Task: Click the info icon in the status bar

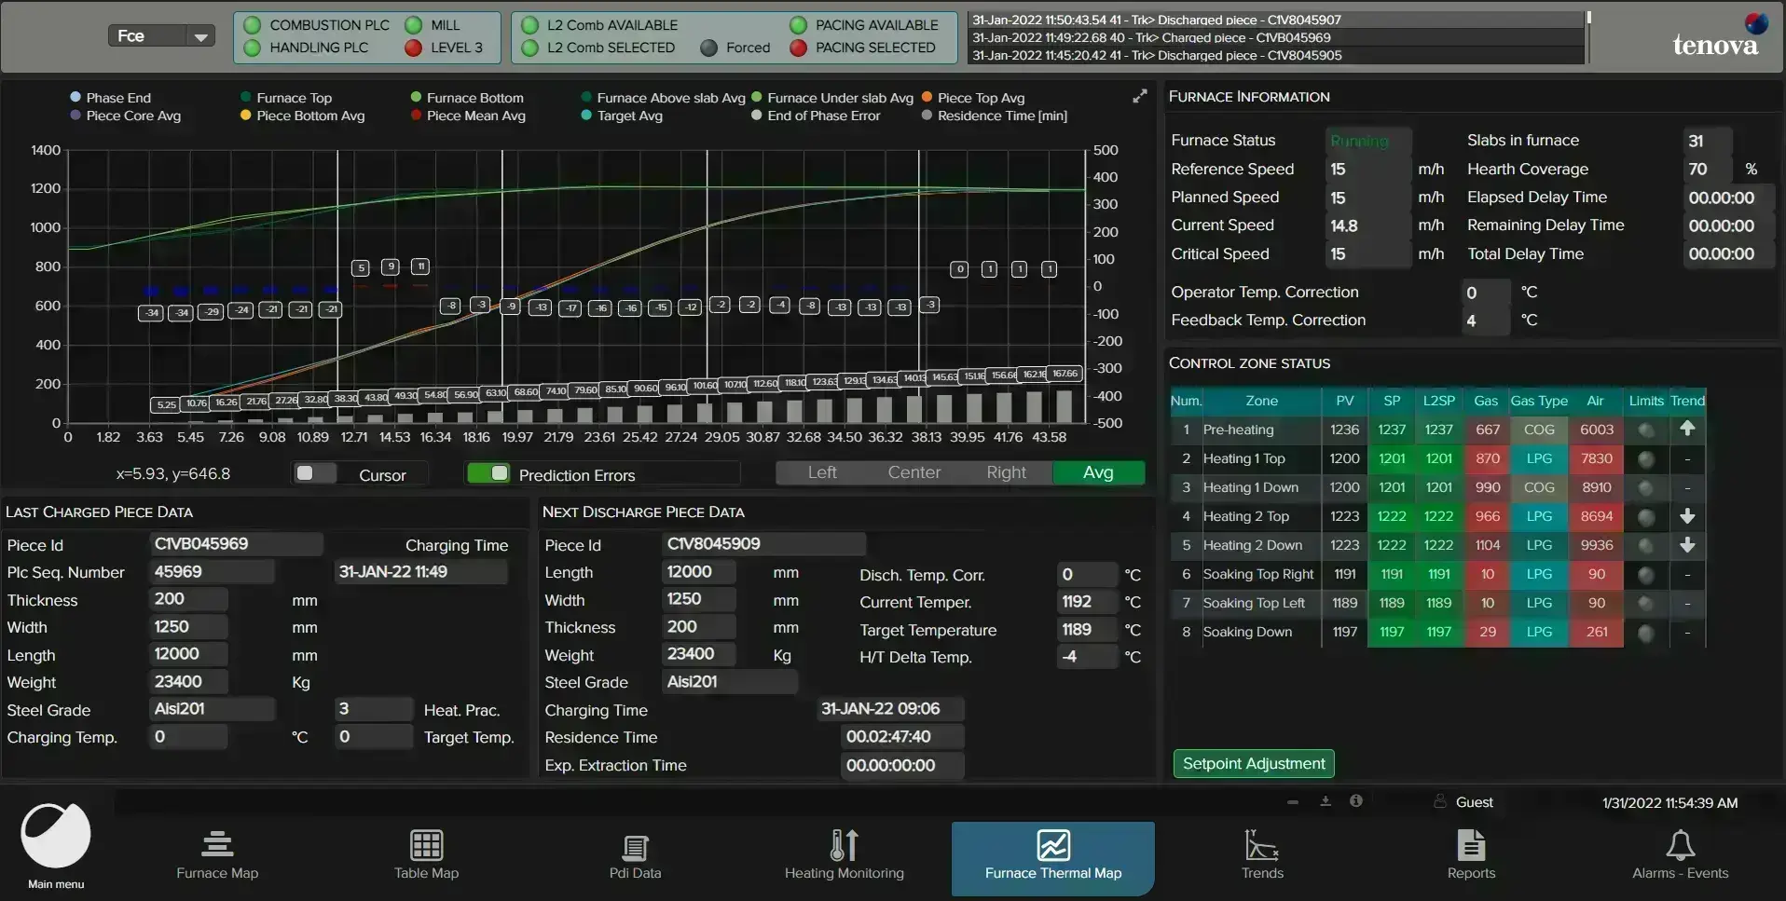Action: coord(1356,801)
